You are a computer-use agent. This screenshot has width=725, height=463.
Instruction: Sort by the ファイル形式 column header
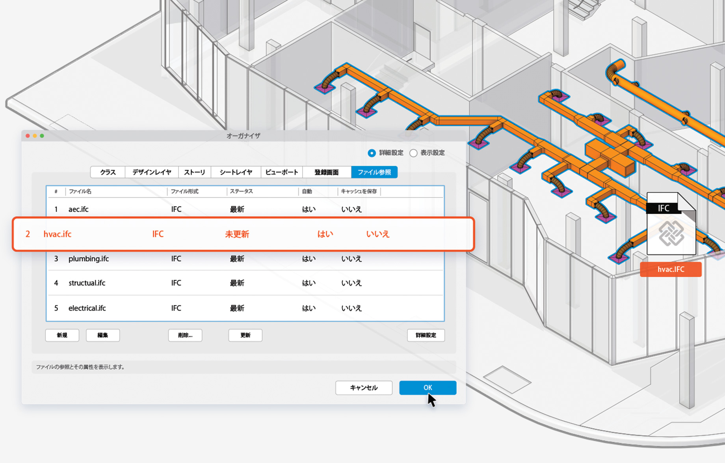coord(197,191)
